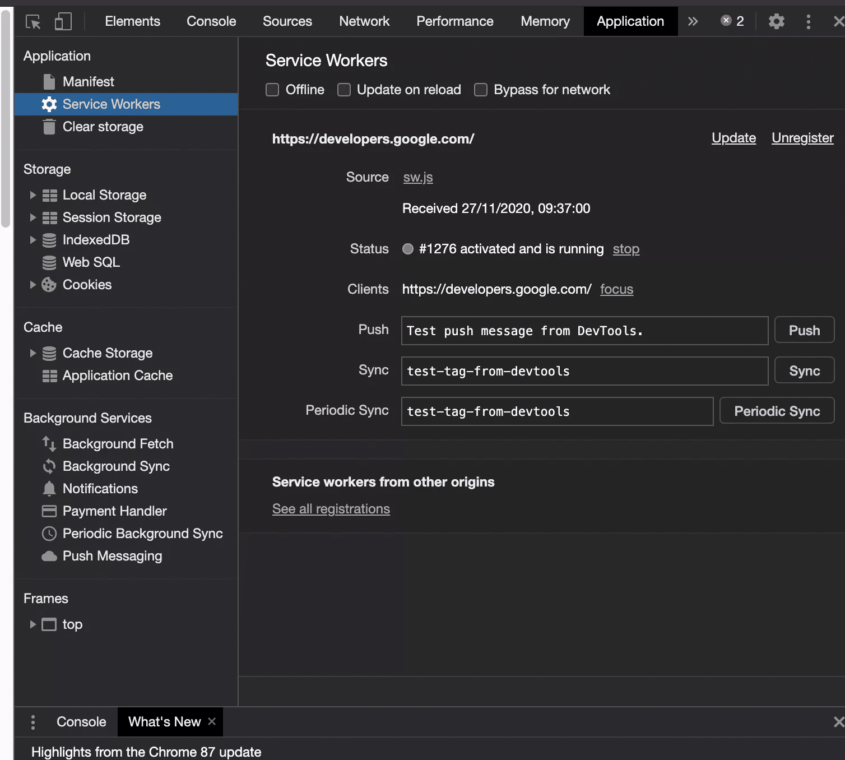845x760 pixels.
Task: Click the top frame window icon
Action: pyautogui.click(x=49, y=624)
